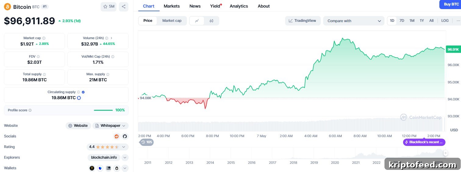Expand more Explorers chevron

click(125, 157)
